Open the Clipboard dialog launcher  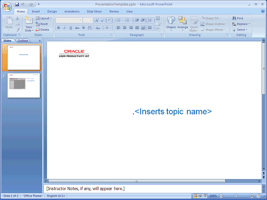[20, 35]
